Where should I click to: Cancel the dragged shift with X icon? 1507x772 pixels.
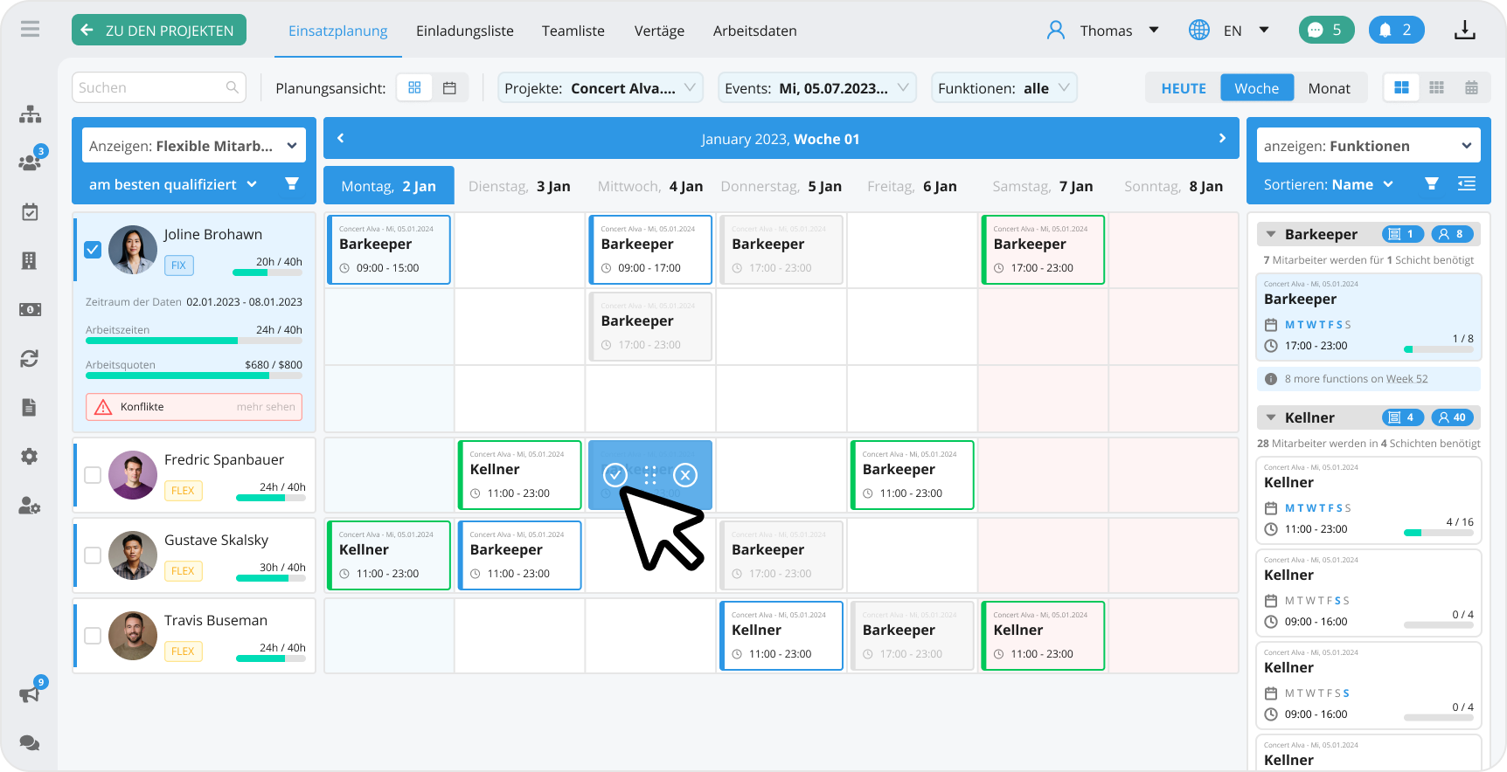685,475
